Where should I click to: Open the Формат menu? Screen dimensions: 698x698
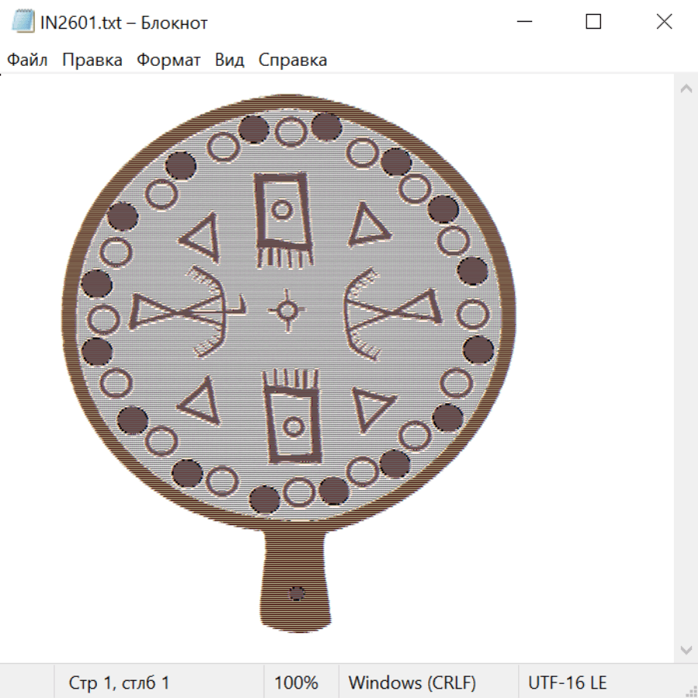coord(168,60)
